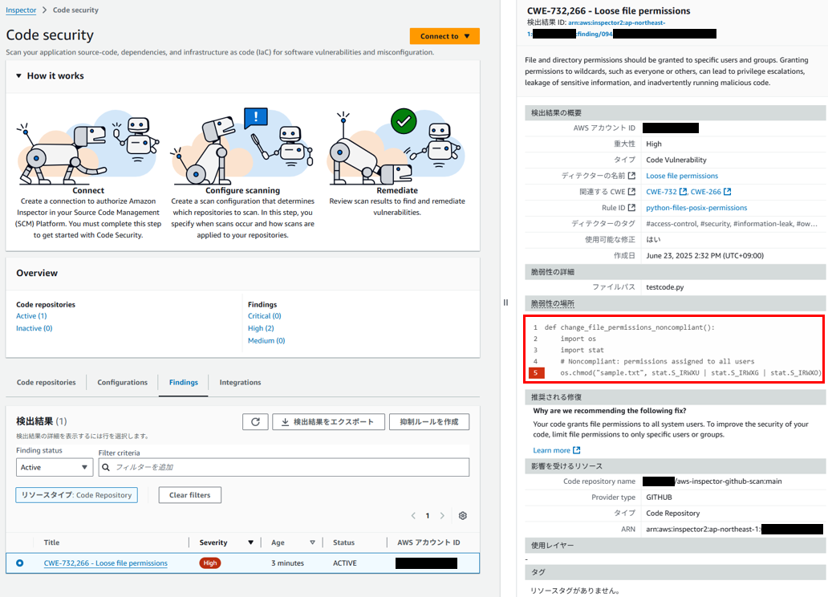The width and height of the screenshot is (828, 597).
Task: Open python-files-posix-permissions rule link
Action: coord(696,208)
